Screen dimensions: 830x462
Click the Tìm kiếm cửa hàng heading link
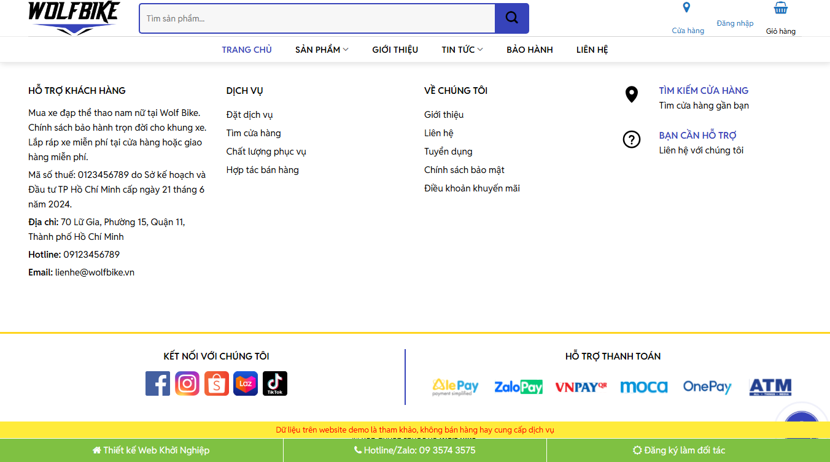point(704,90)
